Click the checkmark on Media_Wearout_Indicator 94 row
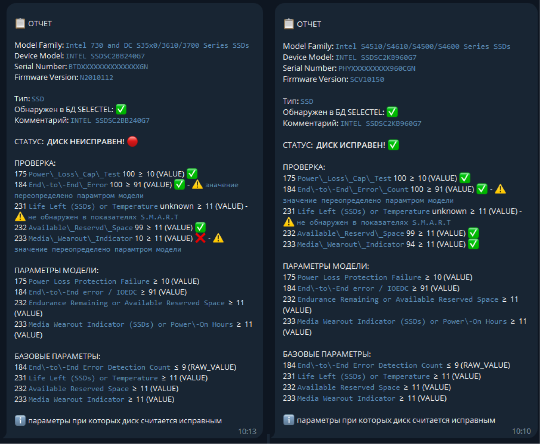Viewport: 540px width, 444px height. (473, 244)
